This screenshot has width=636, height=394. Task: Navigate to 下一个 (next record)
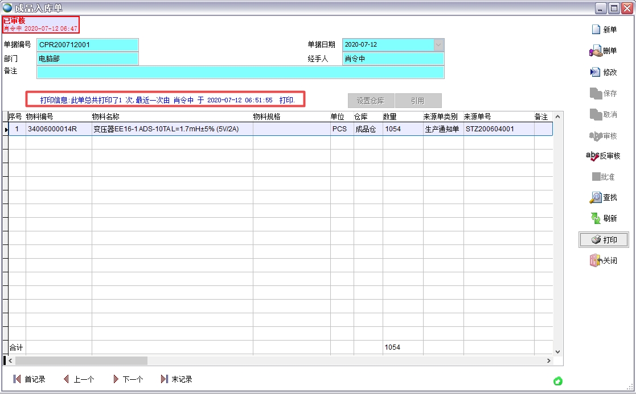point(116,379)
